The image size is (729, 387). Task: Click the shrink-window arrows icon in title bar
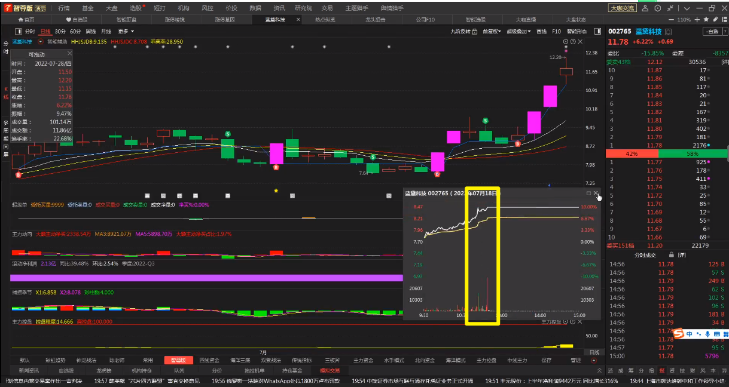click(671, 8)
